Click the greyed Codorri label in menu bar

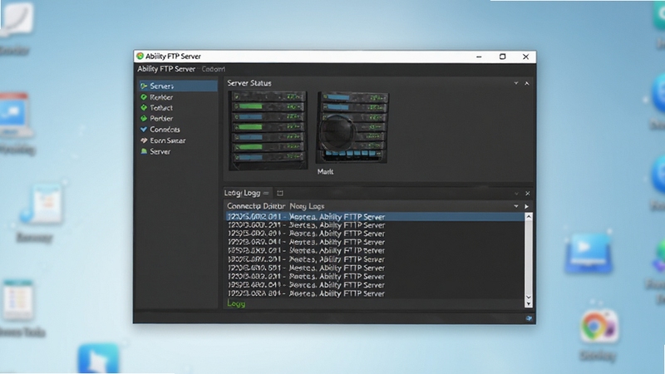click(214, 69)
